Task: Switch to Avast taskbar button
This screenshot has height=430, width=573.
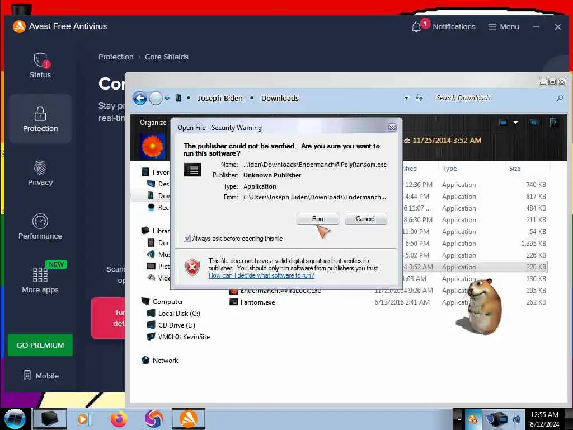Action: 189,419
